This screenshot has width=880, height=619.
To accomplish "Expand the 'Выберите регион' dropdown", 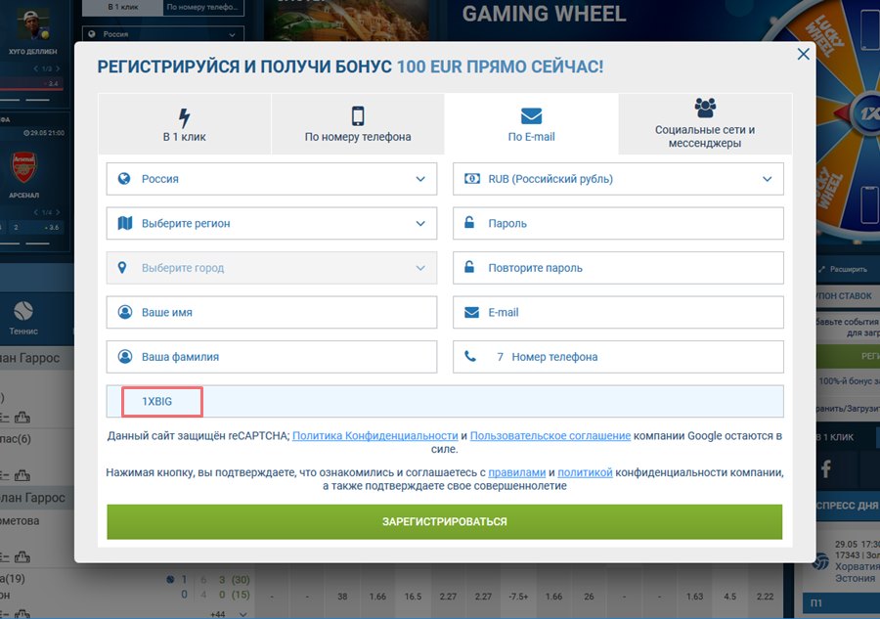I will (x=272, y=223).
